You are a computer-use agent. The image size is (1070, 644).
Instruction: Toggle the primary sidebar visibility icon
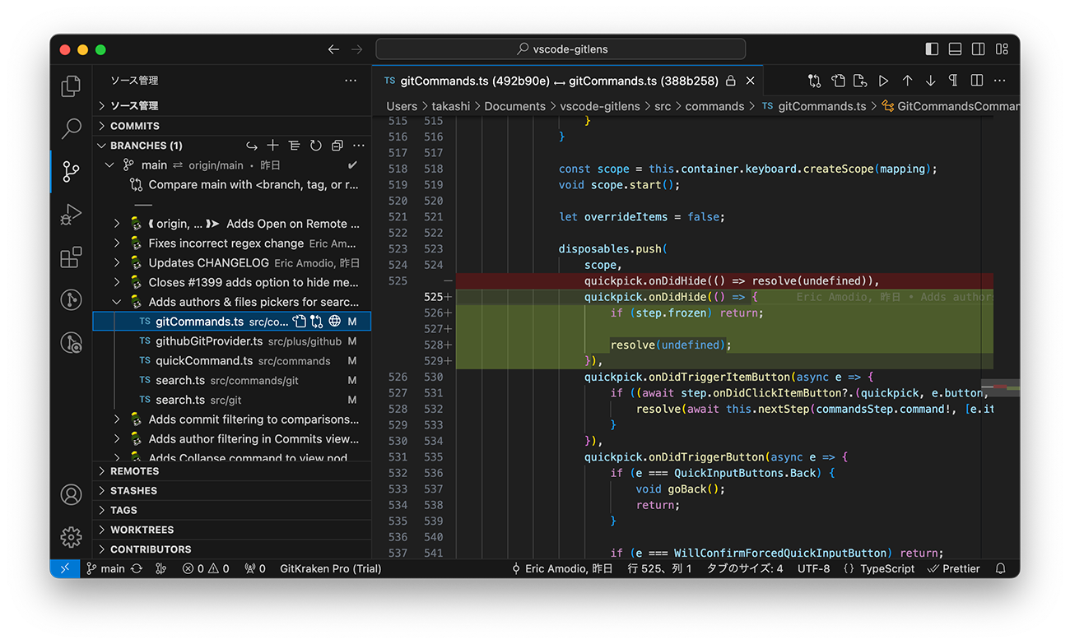931,49
